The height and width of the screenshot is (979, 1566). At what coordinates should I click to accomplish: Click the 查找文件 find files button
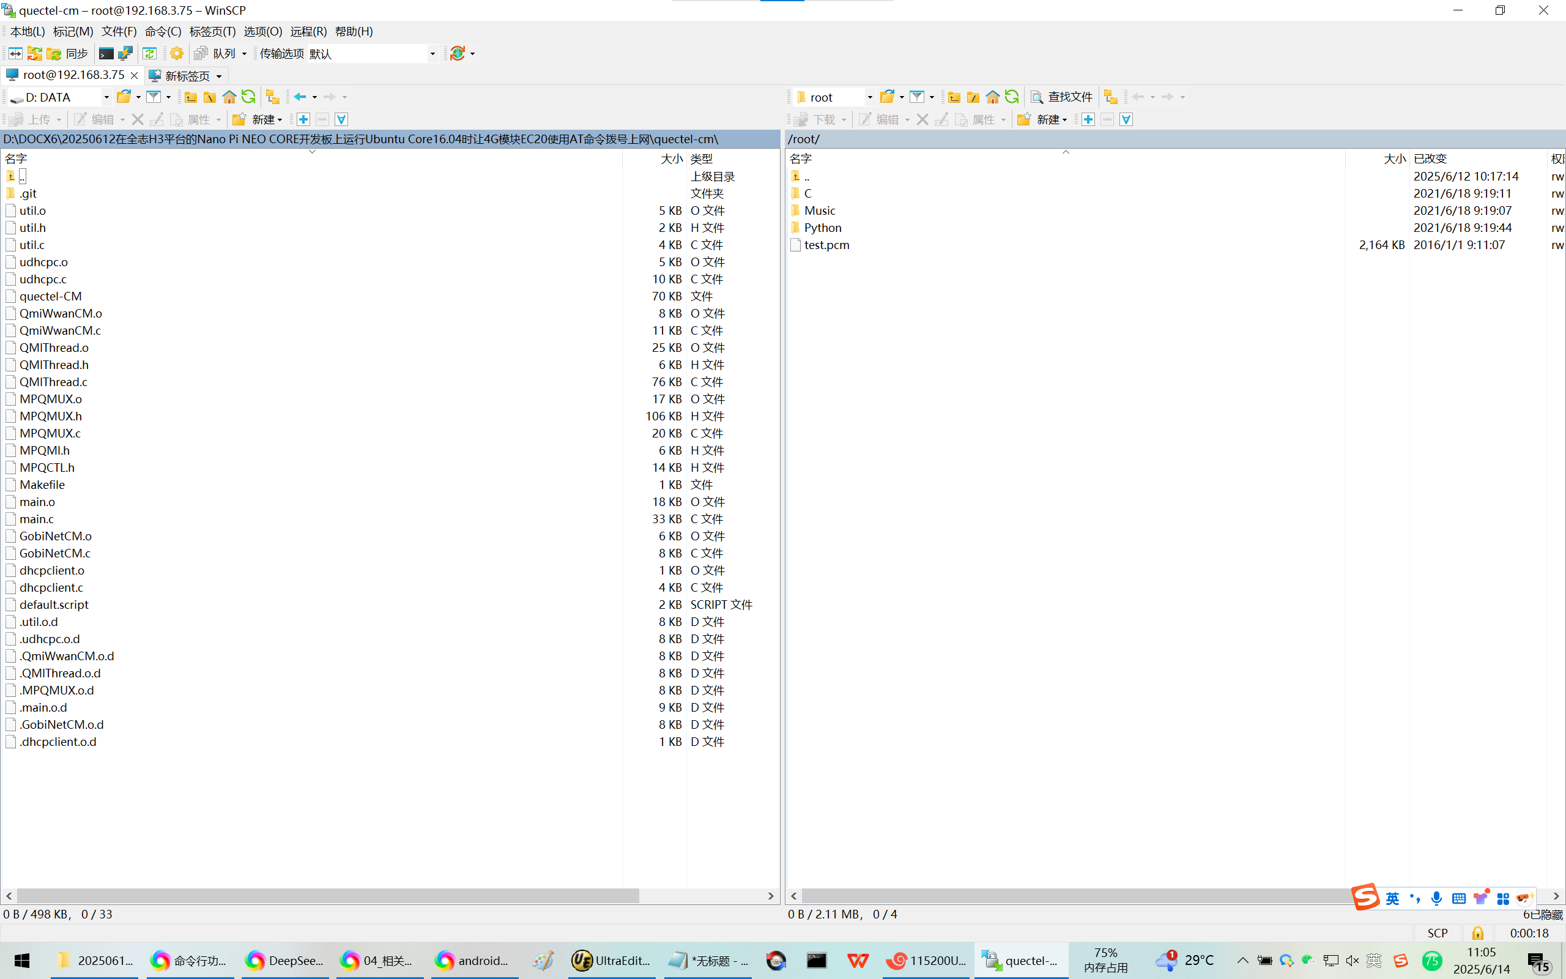[x=1061, y=97]
